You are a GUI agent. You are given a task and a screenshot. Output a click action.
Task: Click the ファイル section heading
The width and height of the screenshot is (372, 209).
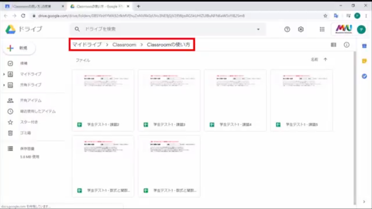[x=83, y=61]
